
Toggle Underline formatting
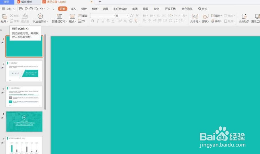tap(103, 21)
